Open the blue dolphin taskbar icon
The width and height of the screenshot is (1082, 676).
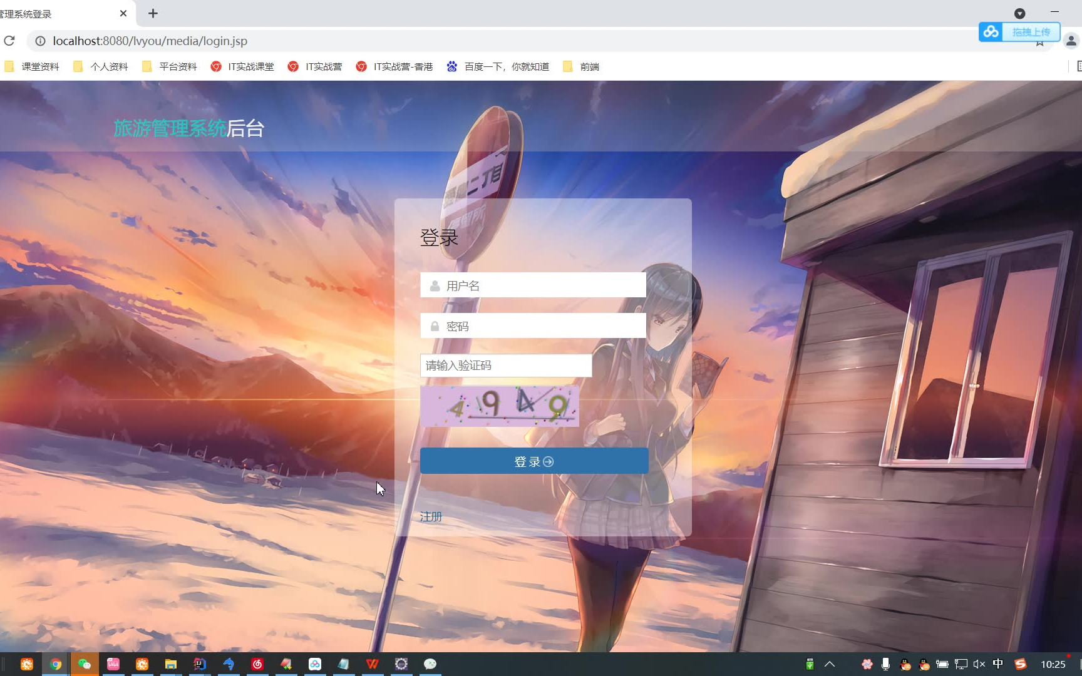229,664
